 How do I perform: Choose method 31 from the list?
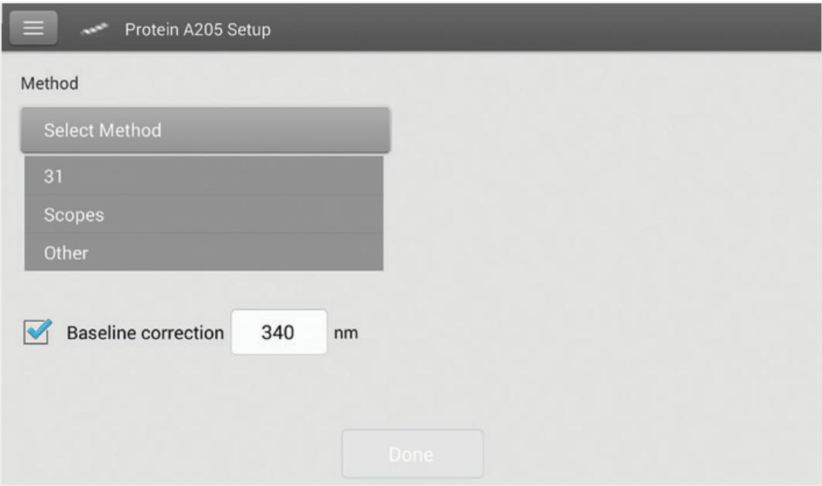coord(204,176)
